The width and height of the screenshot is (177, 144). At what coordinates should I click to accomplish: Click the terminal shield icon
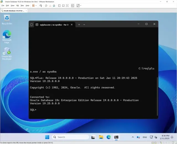pyautogui.click(x=32, y=25)
